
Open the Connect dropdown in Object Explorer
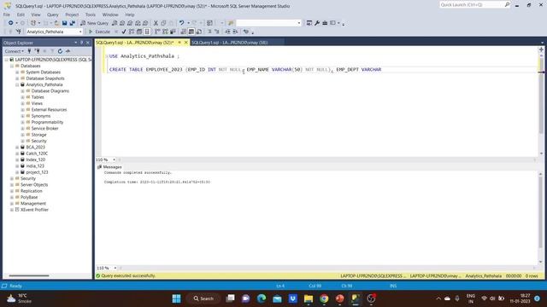pos(15,51)
